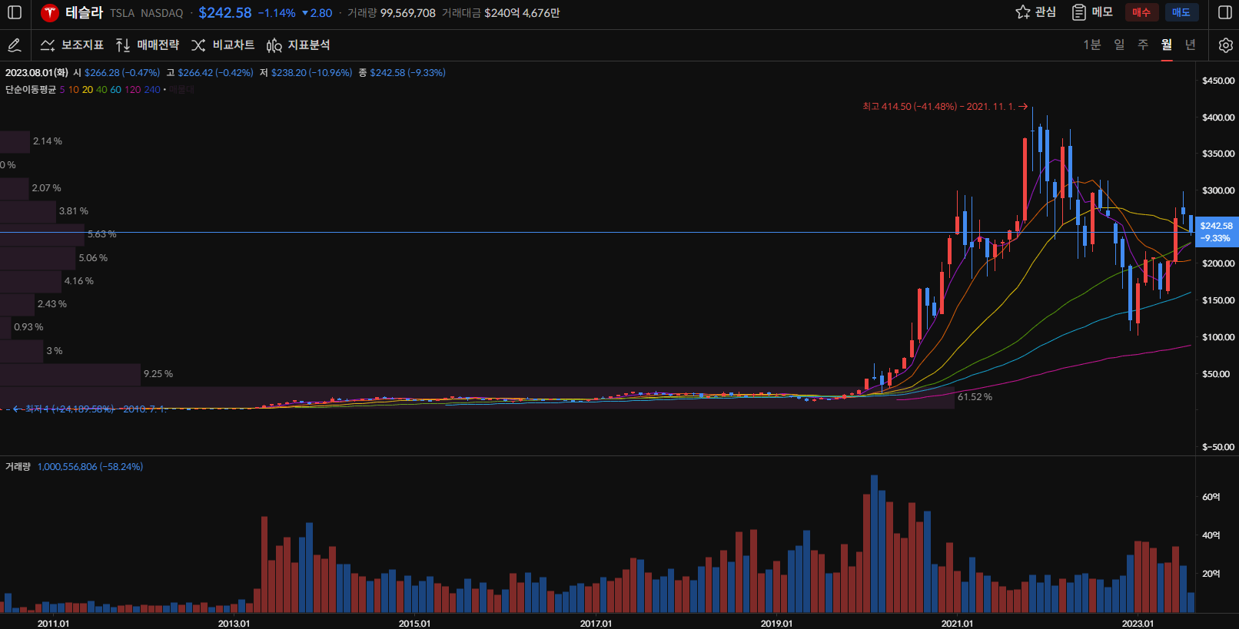This screenshot has width=1239, height=629.
Task: Open 지표분석 indicator analysis menu
Action: click(298, 45)
